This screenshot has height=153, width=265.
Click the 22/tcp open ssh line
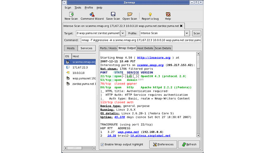pos(143,76)
